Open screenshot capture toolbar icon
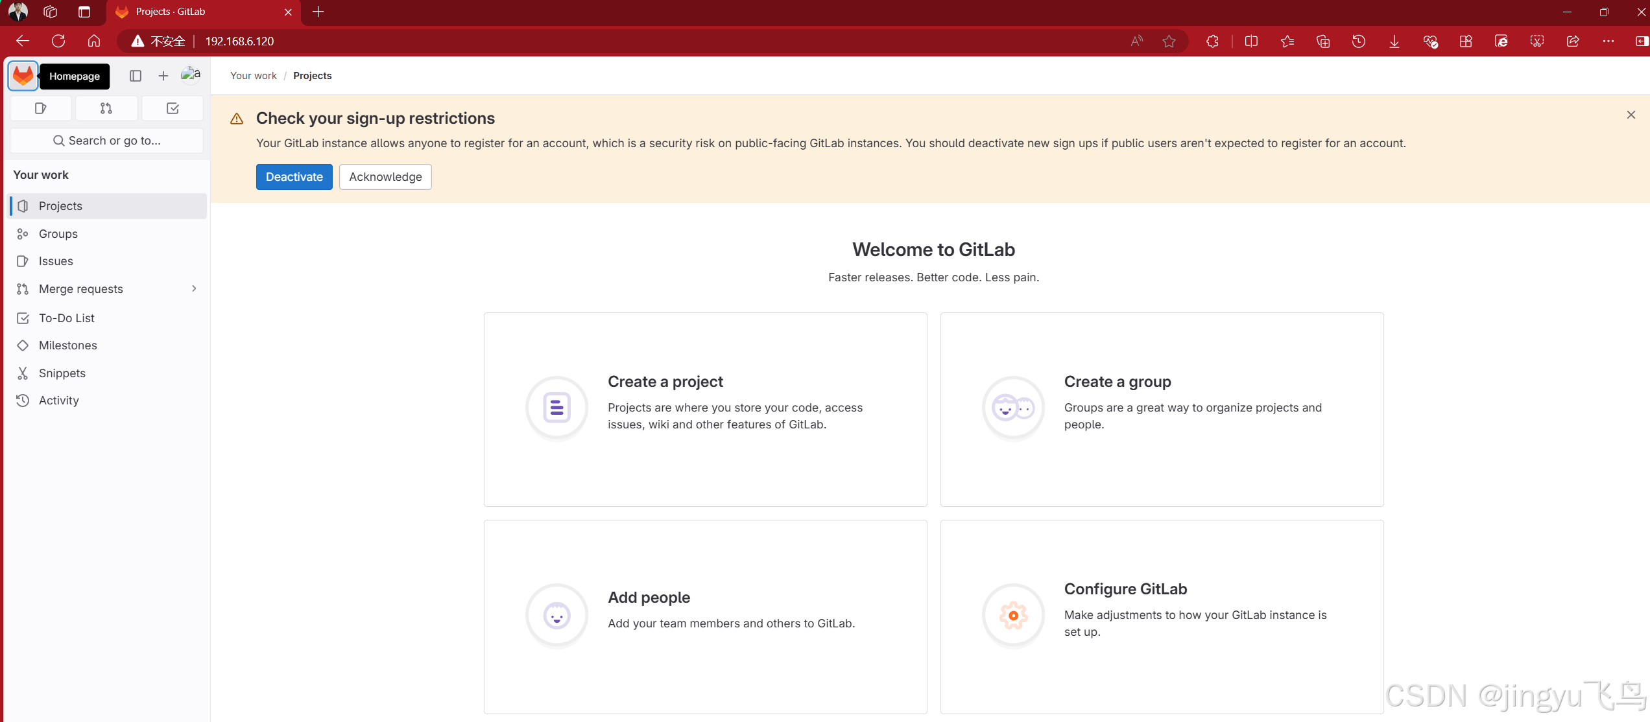The height and width of the screenshot is (722, 1650). [1537, 41]
